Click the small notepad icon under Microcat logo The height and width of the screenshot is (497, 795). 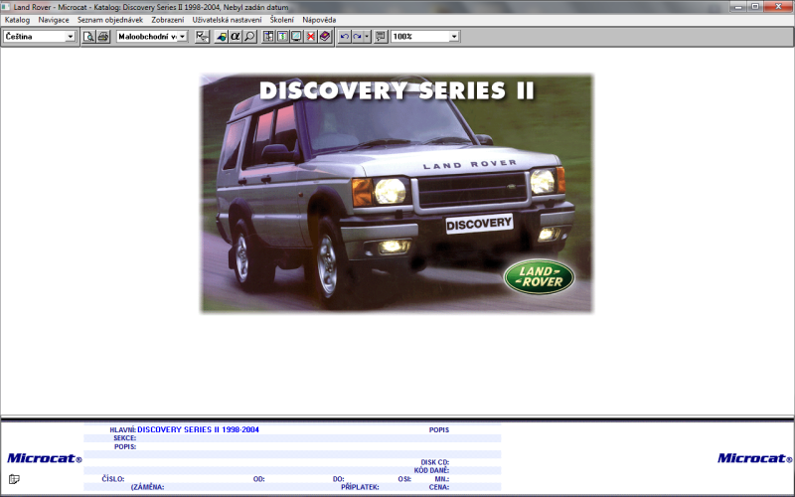(14, 479)
